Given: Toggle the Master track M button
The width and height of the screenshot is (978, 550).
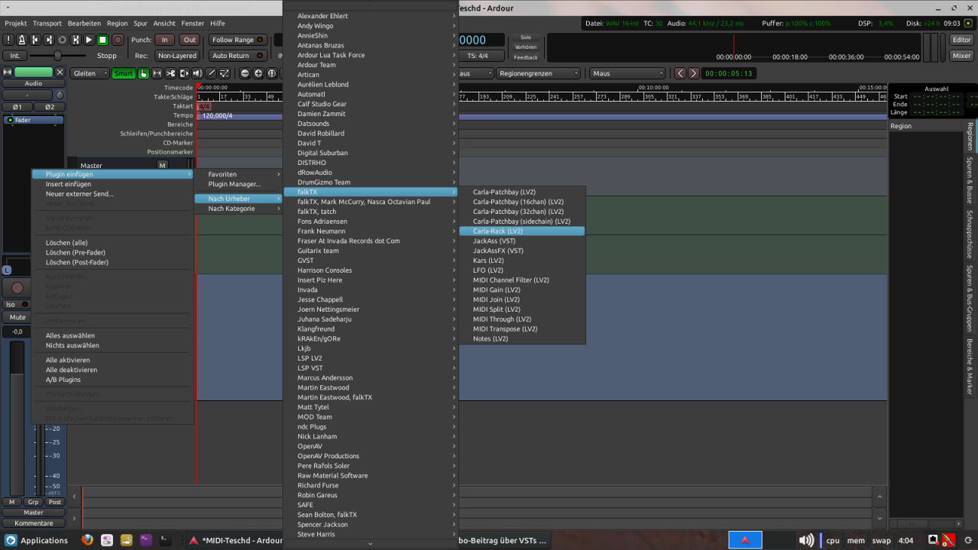Looking at the screenshot, I should [x=162, y=166].
